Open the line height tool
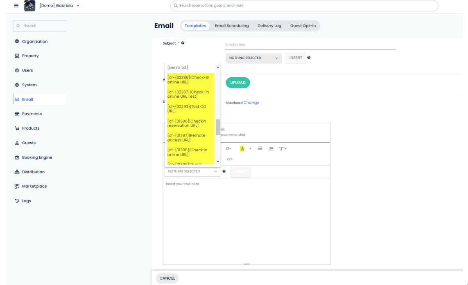Screen dimensions: 468x285 click(282, 149)
